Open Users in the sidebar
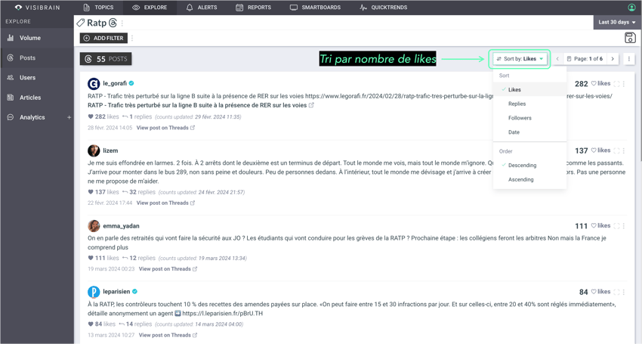Viewport: 642px width, 344px height. pos(37,77)
